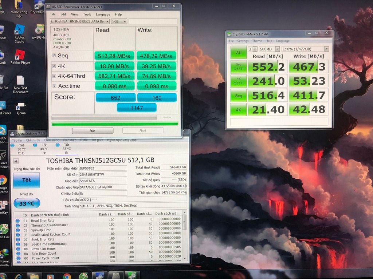Open the Language menu in AS SSD Benchmark
Viewport: 373px width, 279px height.
(x=103, y=15)
